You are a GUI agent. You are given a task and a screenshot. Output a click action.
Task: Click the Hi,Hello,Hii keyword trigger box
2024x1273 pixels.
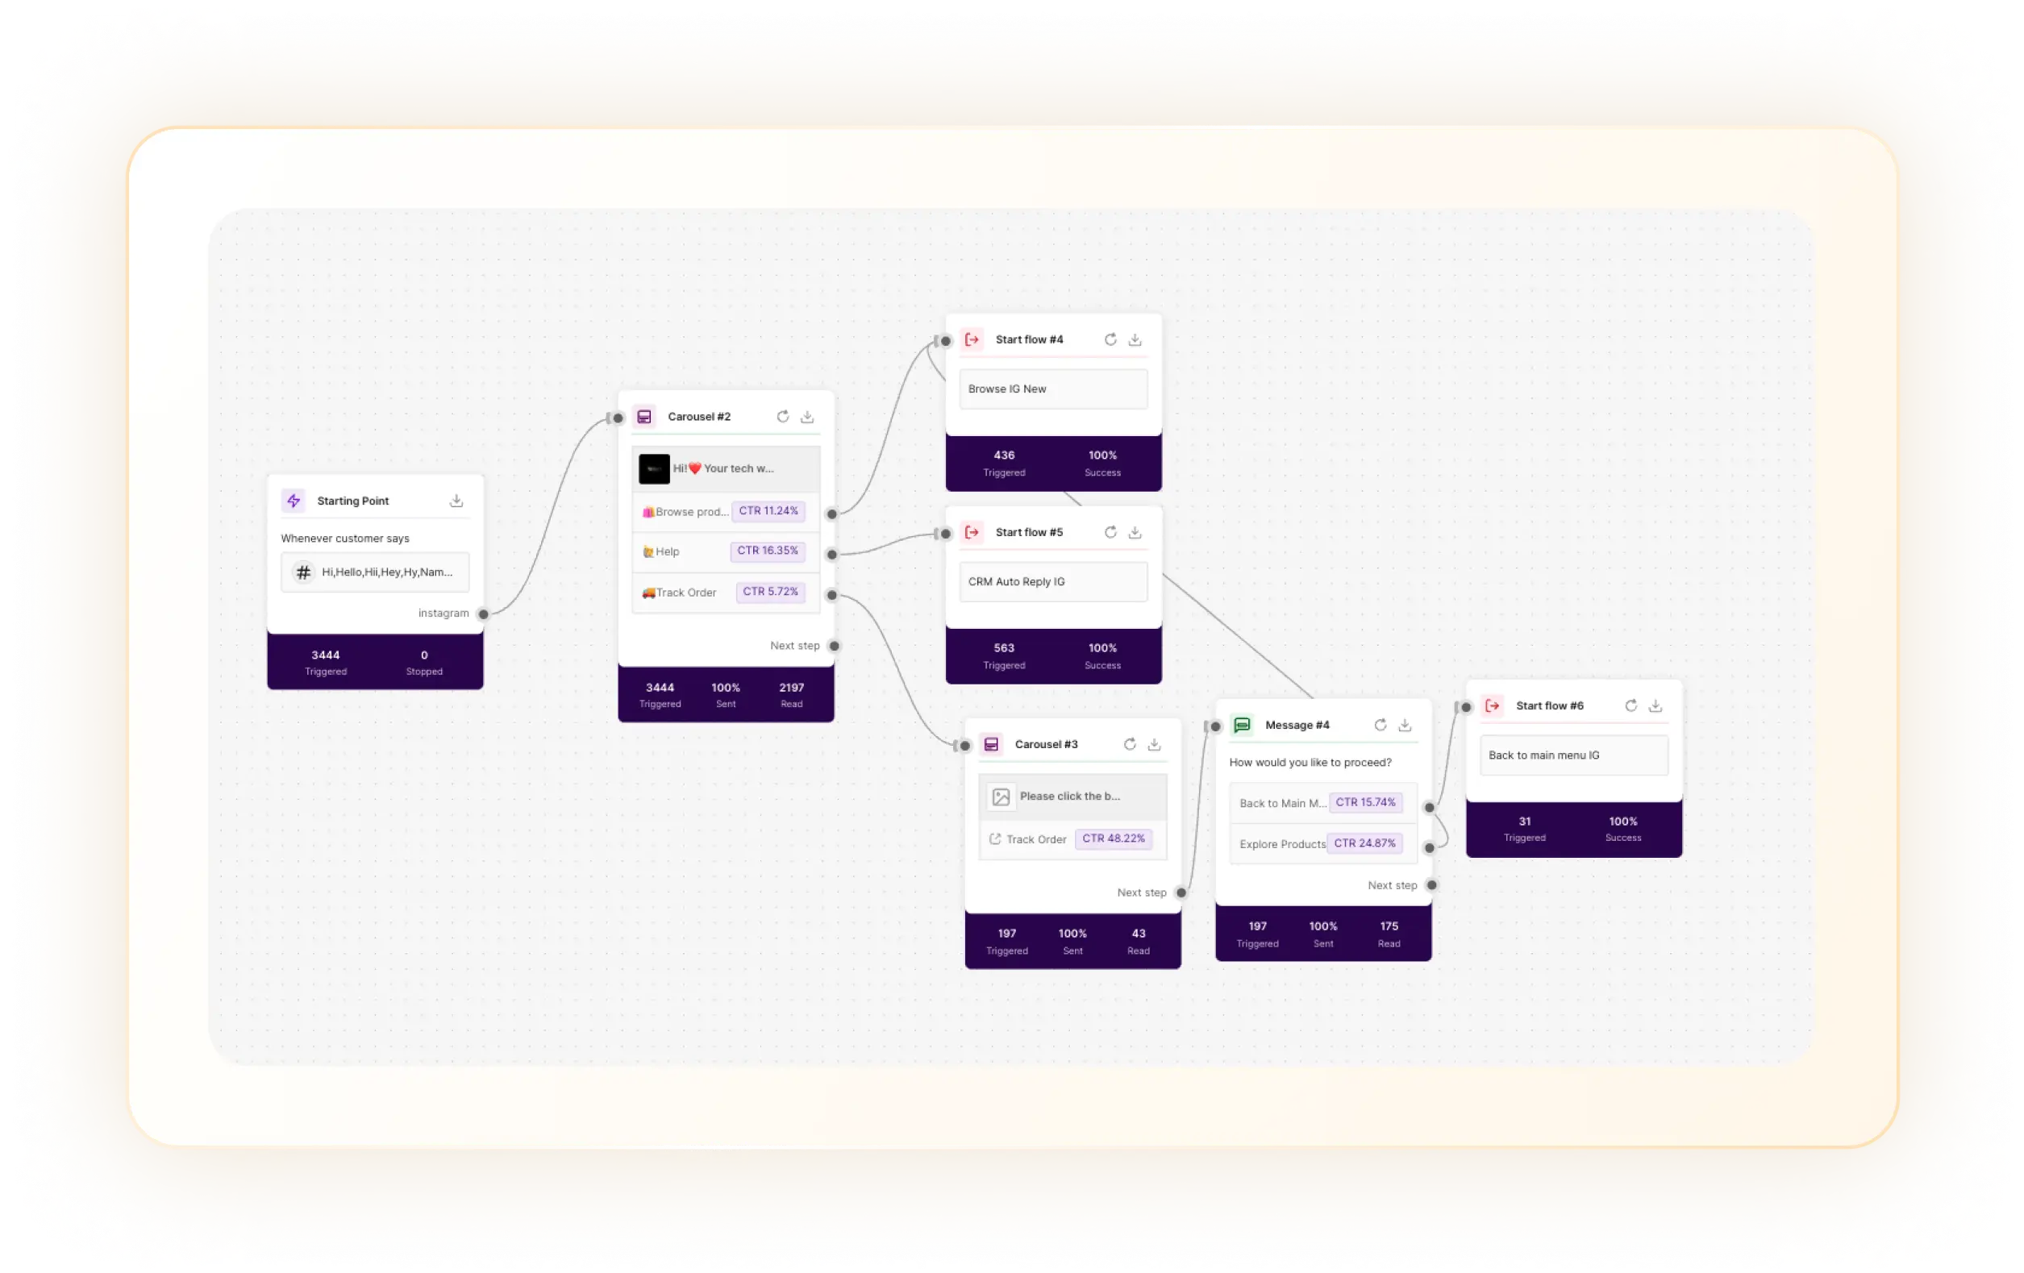pos(375,572)
